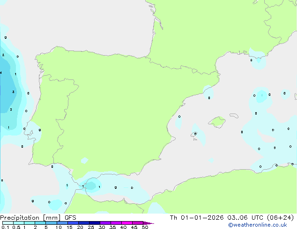Select the 45–50 mm legend color swatch
Screen dimensions: 297x229
coord(138,223)
